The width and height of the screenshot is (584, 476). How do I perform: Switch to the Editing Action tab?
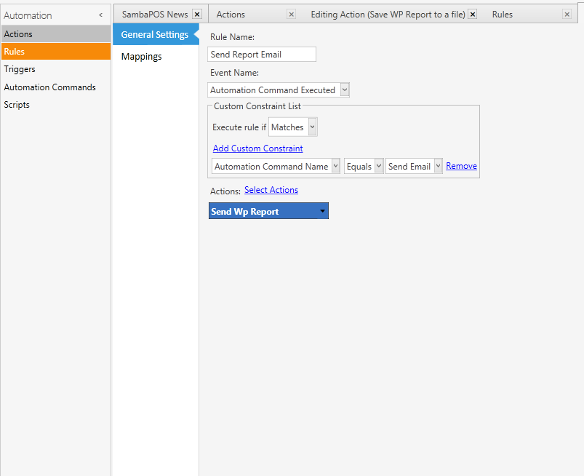[x=387, y=15]
